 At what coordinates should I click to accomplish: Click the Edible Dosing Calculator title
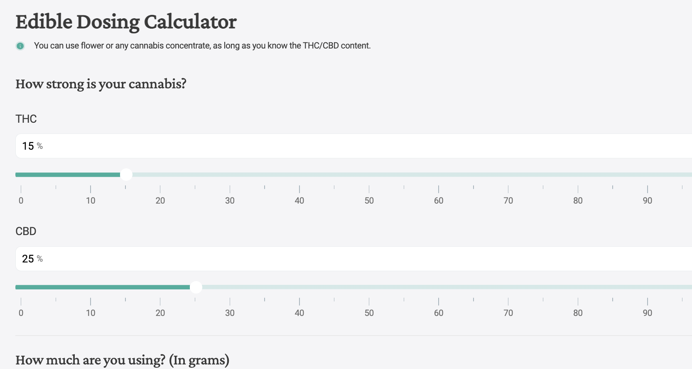tap(126, 22)
